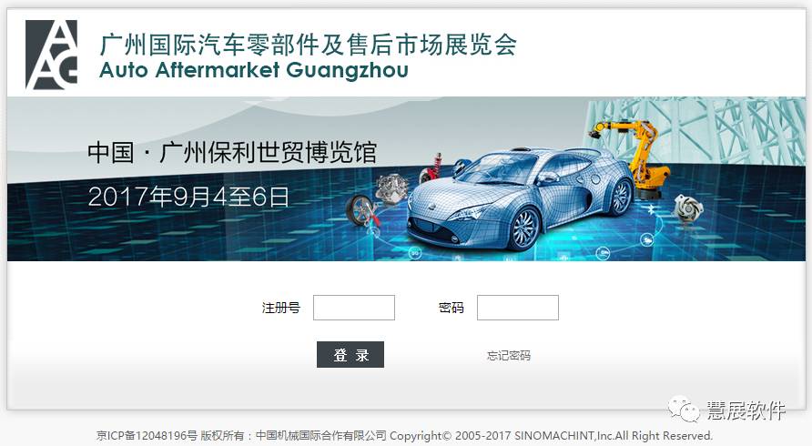
Task: Focus the 注册号 registration number field
Action: pos(354,308)
